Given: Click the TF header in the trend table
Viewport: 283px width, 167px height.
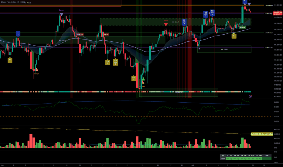Looking at the screenshot, I should 223,156.
